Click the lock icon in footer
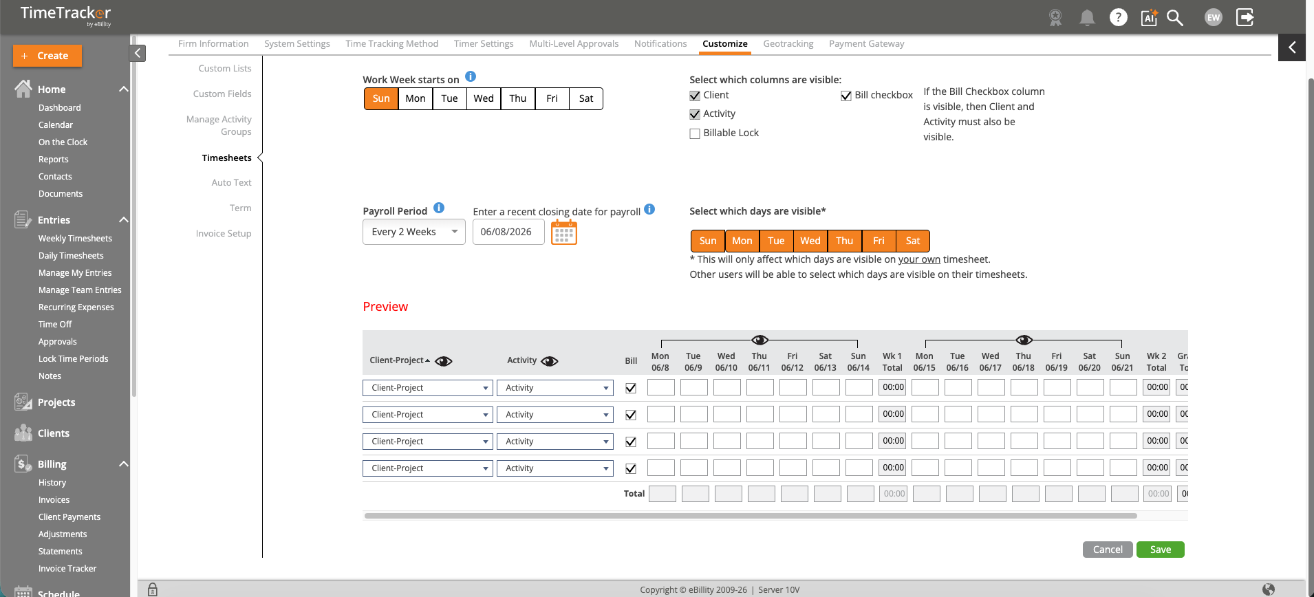The image size is (1314, 597). (153, 589)
